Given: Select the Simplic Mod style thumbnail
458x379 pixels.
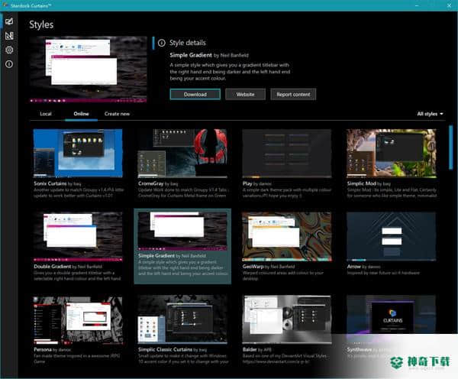Looking at the screenshot, I should [x=392, y=154].
